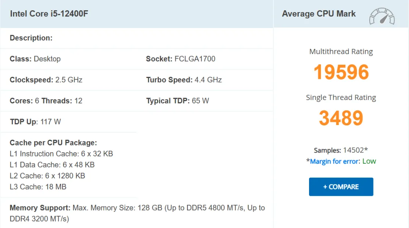Select the Clockspeed 2.5 GHz entry
The image size is (409, 228).
coord(46,80)
